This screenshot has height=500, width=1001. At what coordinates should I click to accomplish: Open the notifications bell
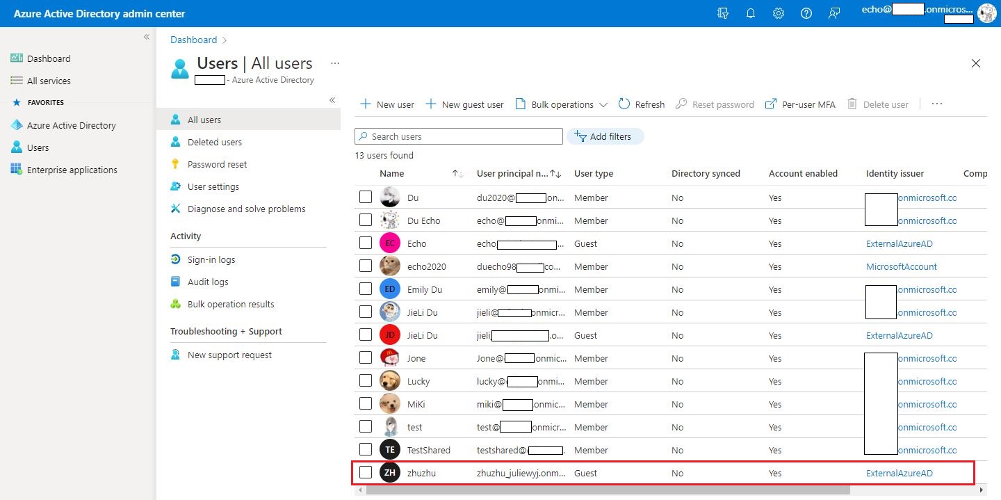pyautogui.click(x=751, y=13)
